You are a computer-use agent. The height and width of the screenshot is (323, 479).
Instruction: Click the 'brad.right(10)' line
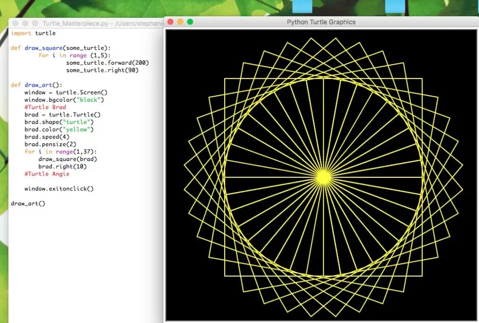[62, 166]
